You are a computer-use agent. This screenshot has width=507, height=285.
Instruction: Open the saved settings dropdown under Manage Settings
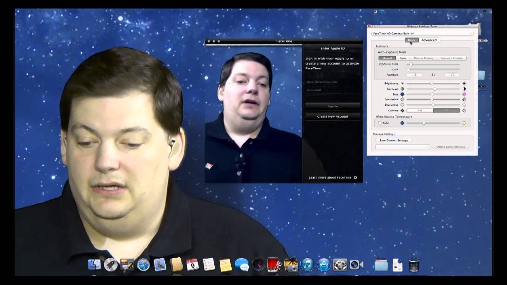[402, 146]
